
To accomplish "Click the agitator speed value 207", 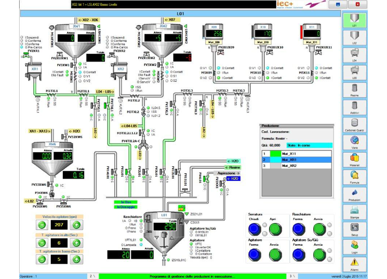I will pyautogui.click(x=59, y=225).
